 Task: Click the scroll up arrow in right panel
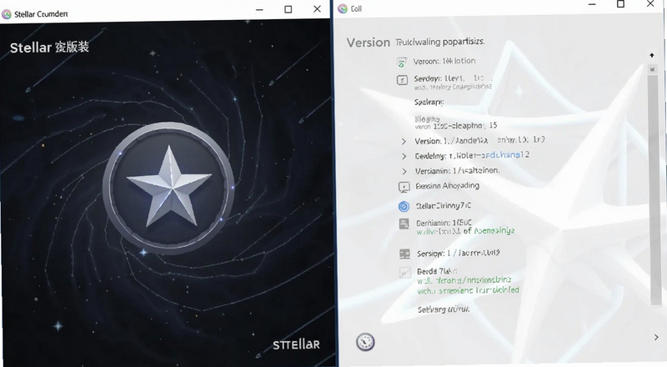click(652, 55)
